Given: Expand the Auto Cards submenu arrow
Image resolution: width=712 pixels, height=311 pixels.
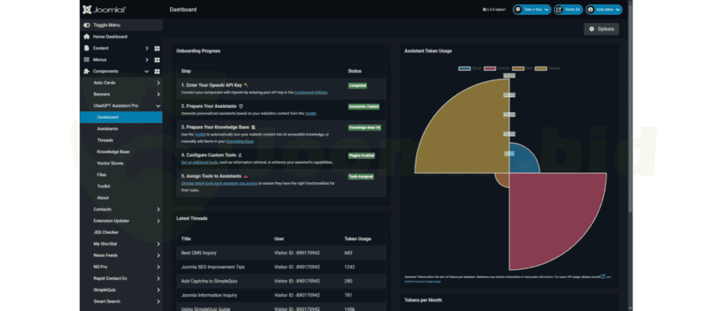Looking at the screenshot, I should click(x=158, y=83).
